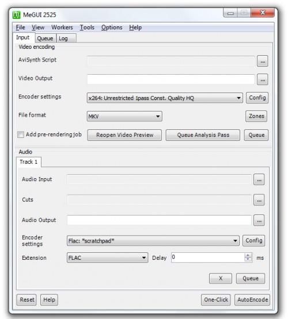Open video Encoder settings dropdown
288x319 pixels.
coord(165,98)
